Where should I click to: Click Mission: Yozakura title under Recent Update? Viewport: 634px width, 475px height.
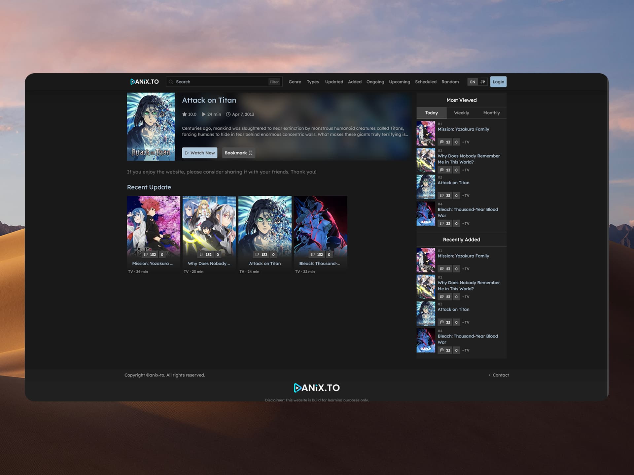152,264
